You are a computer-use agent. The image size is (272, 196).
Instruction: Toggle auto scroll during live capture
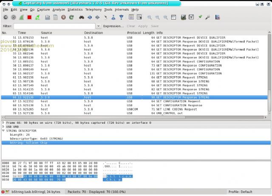[x=139, y=17]
